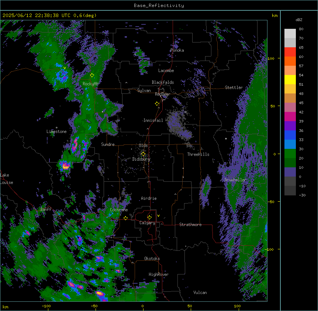The width and height of the screenshot is (318, 311).
Task: Pick the purple 36-39 dBZ legend swatch
Action: coord(290,126)
